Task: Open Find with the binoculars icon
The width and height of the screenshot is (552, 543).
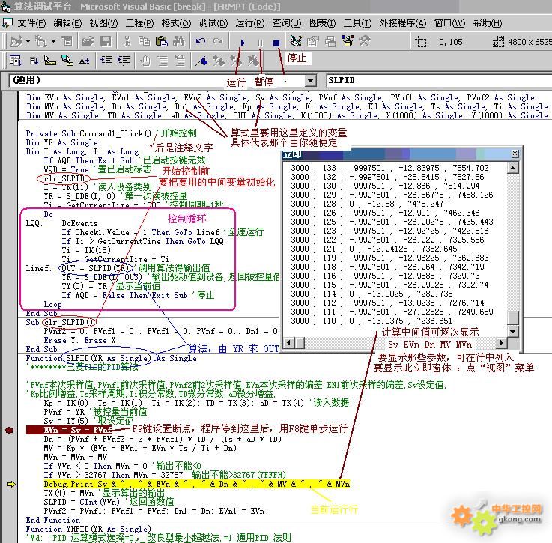Action: (179, 41)
